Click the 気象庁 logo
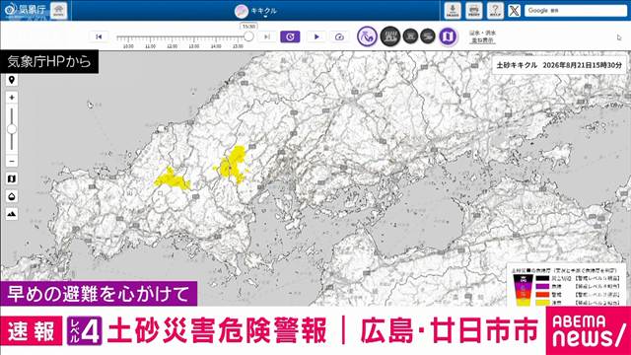Image resolution: width=631 pixels, height=355 pixels. (25, 10)
